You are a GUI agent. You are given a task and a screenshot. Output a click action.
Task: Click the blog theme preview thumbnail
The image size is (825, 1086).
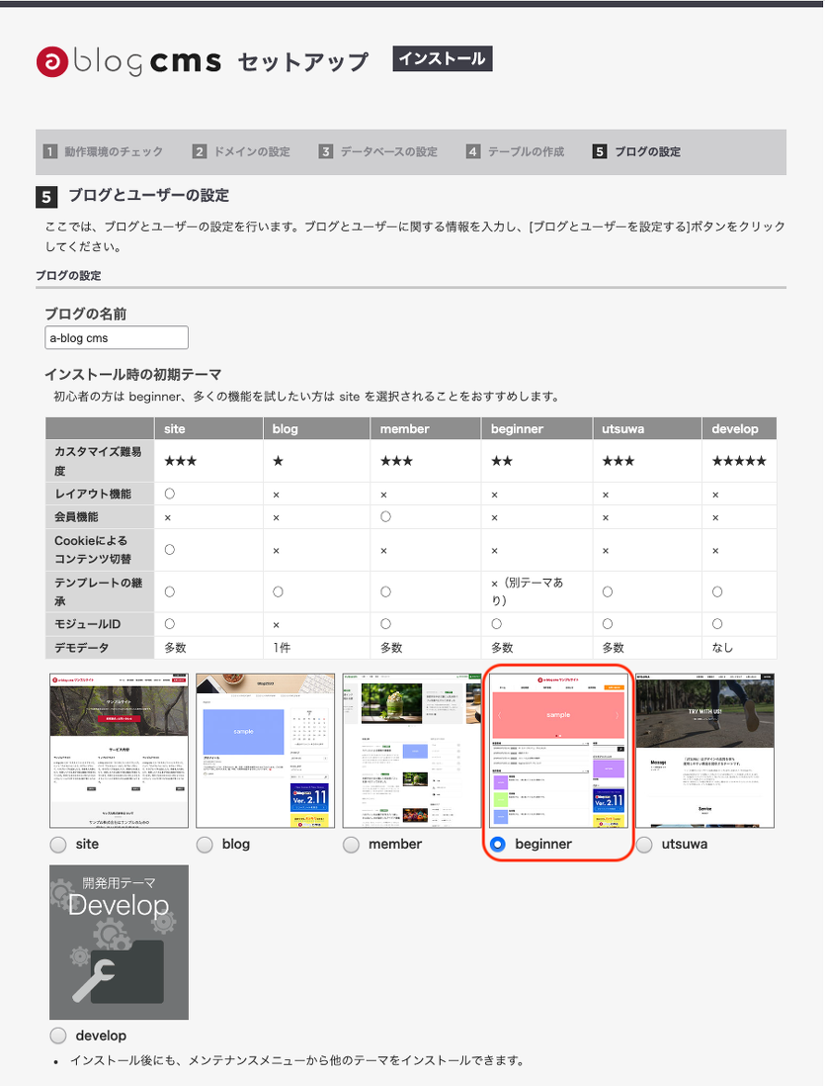pyautogui.click(x=265, y=751)
